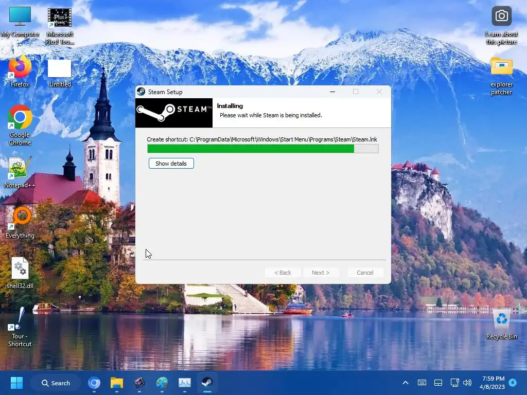
Task: Open the volume speaker tray icon
Action: [x=467, y=383]
